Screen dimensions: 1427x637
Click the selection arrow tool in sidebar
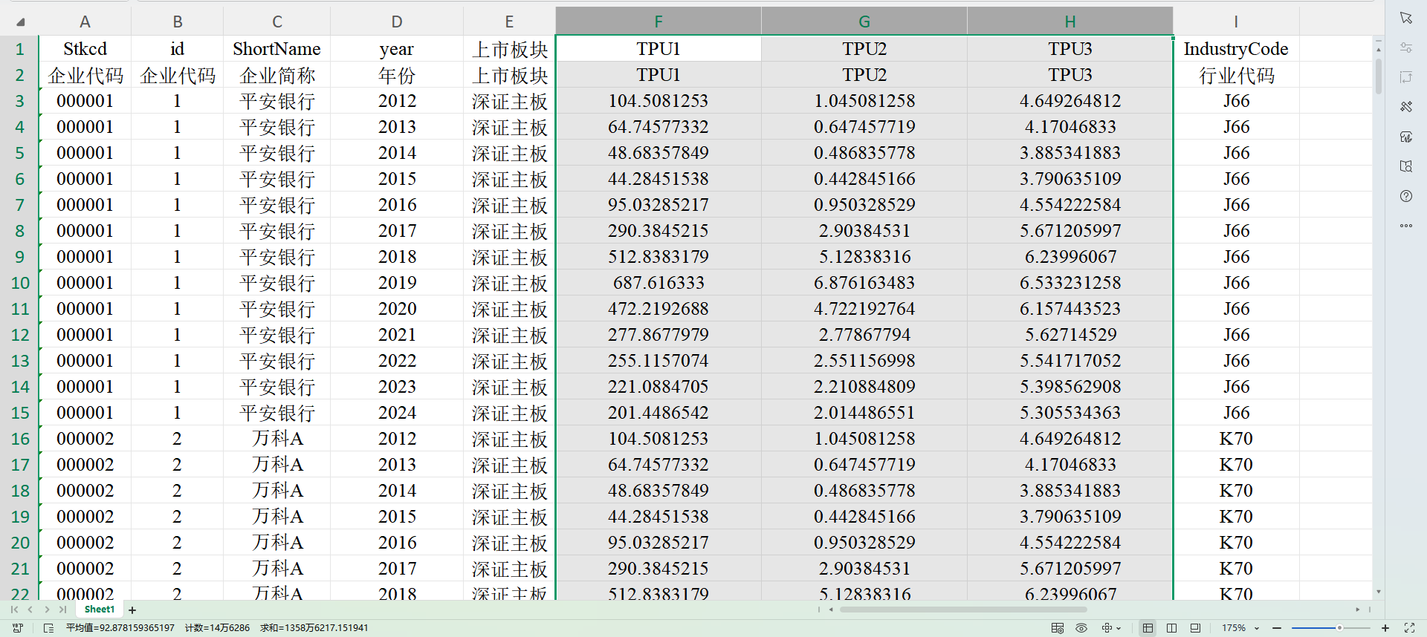tap(1405, 18)
